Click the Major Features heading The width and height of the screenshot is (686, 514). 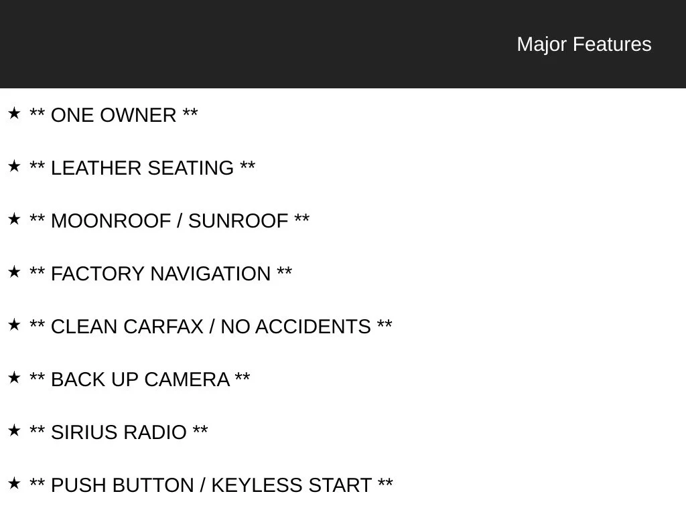tap(584, 44)
